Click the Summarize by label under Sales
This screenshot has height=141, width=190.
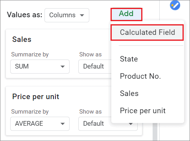pyautogui.click(x=30, y=54)
